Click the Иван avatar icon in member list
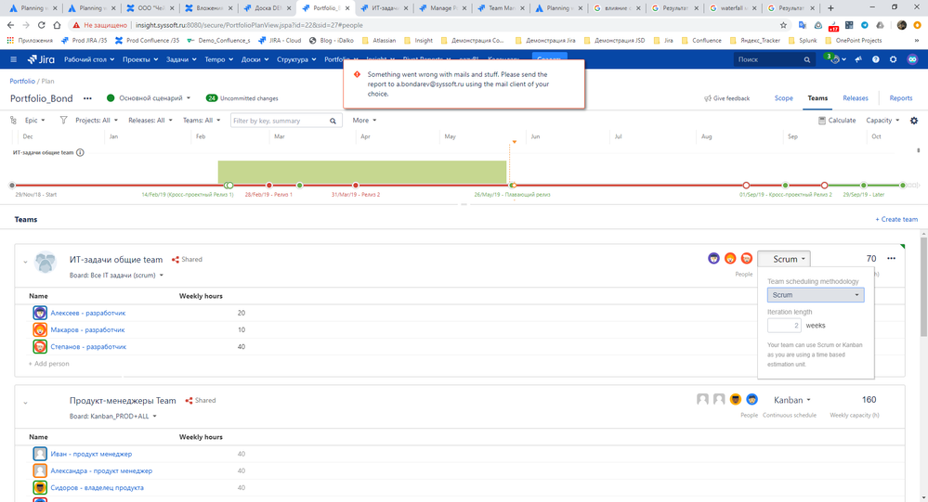The height and width of the screenshot is (502, 928). (x=40, y=454)
